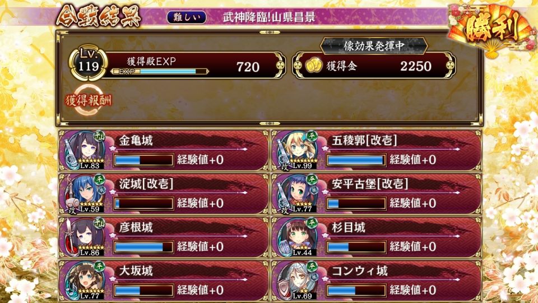The height and width of the screenshot is (303, 538).
Task: Click the gold coin icon beside 獲得金
Action: tap(313, 66)
